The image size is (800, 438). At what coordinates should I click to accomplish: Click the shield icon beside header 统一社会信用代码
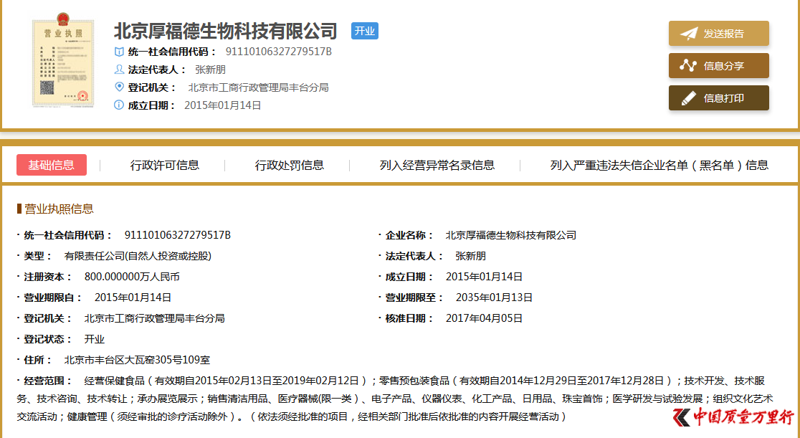coord(119,52)
